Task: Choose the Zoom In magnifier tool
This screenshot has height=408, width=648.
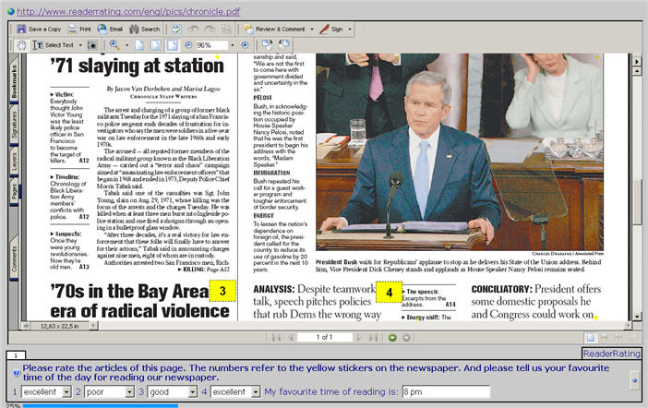Action: tap(114, 45)
